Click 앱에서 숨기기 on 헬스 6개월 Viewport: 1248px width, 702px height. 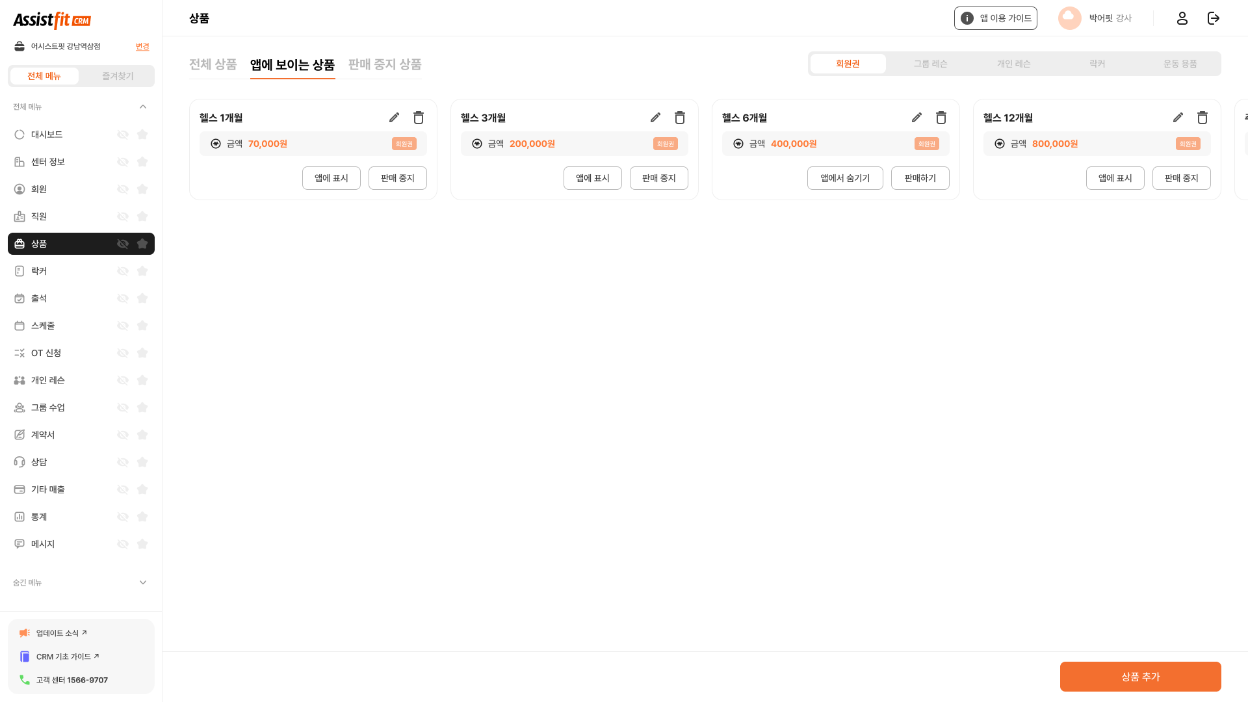click(x=845, y=178)
